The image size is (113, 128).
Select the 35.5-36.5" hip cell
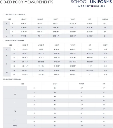pyautogui.click(x=90, y=70)
